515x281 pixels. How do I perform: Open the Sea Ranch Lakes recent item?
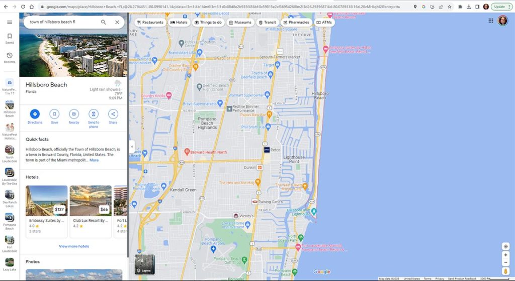pyautogui.click(x=10, y=199)
